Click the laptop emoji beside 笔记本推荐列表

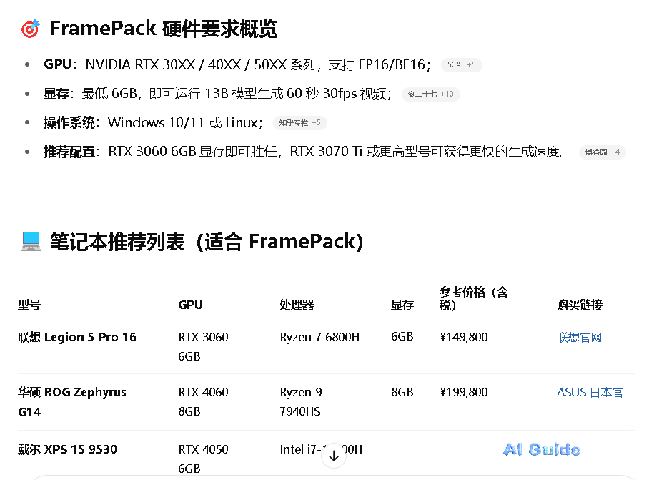(x=31, y=242)
